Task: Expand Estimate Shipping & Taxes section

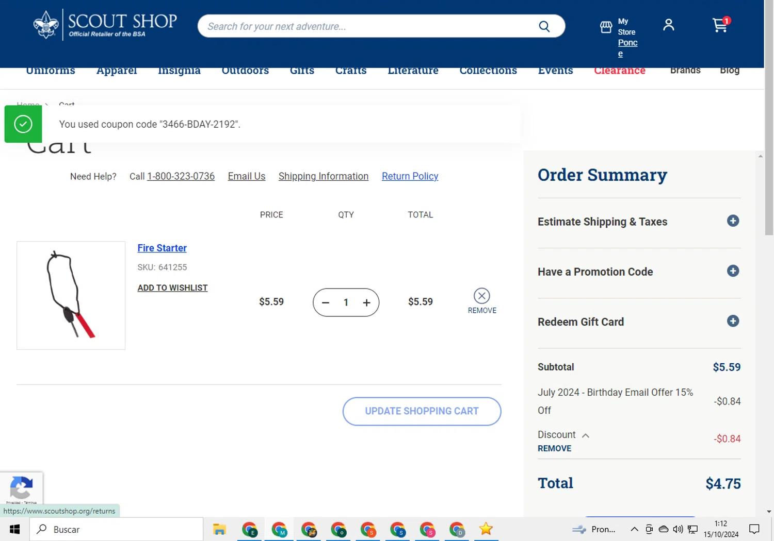Action: 733,221
